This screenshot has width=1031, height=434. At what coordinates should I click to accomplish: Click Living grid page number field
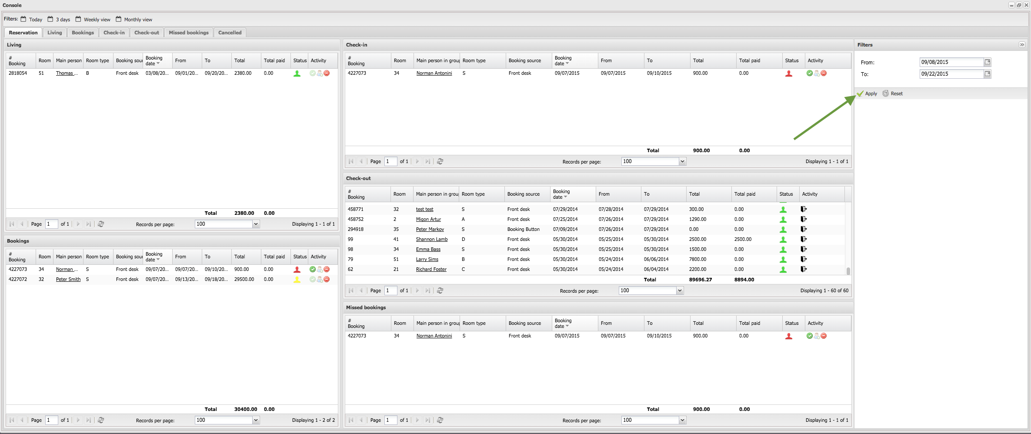pyautogui.click(x=51, y=224)
